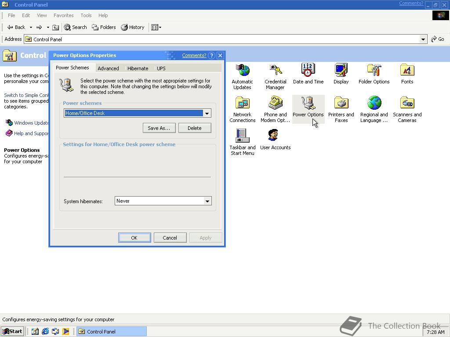
Task: Switch to the UPS tab
Action: (x=161, y=68)
